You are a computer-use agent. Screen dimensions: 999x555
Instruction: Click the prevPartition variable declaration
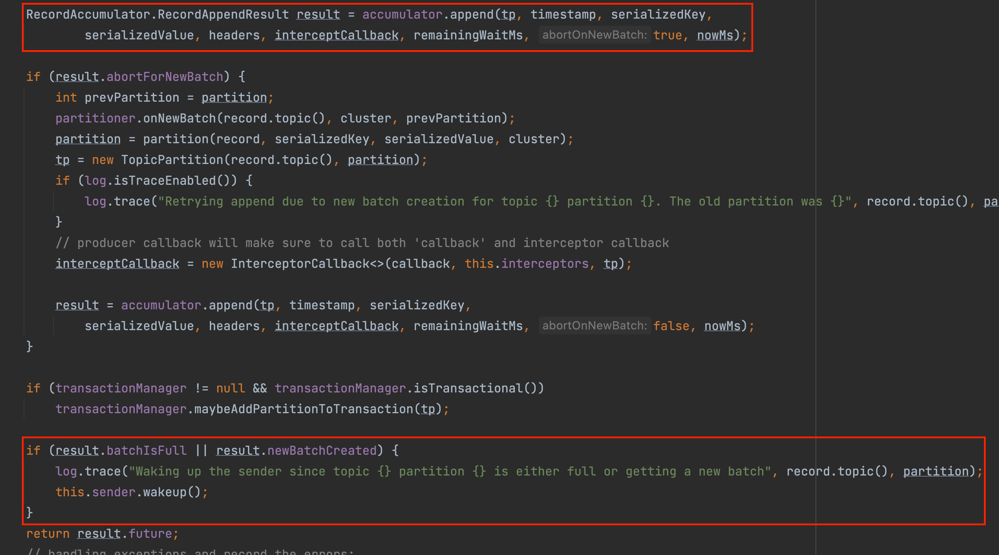tap(132, 97)
